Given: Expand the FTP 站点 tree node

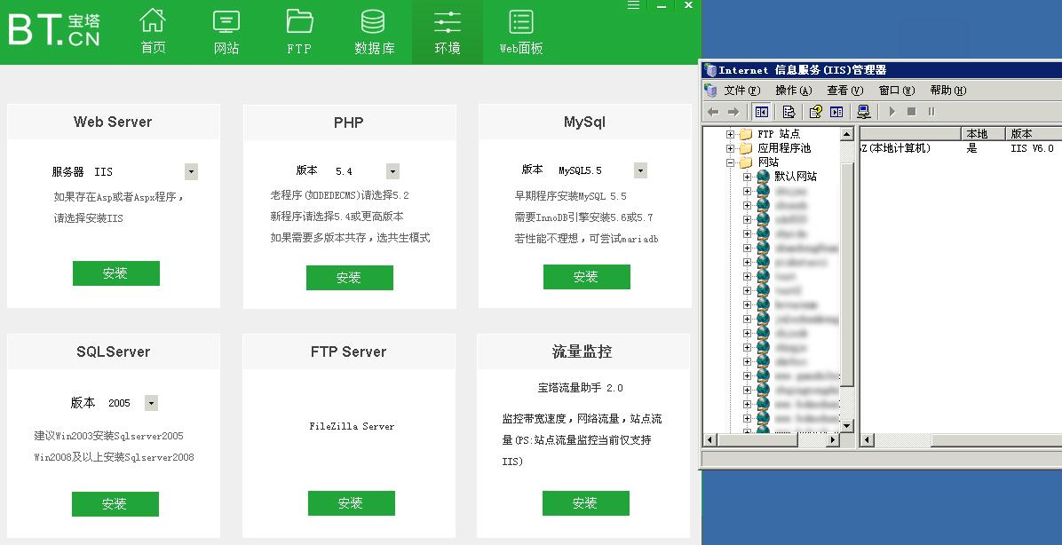Looking at the screenshot, I should pos(730,134).
